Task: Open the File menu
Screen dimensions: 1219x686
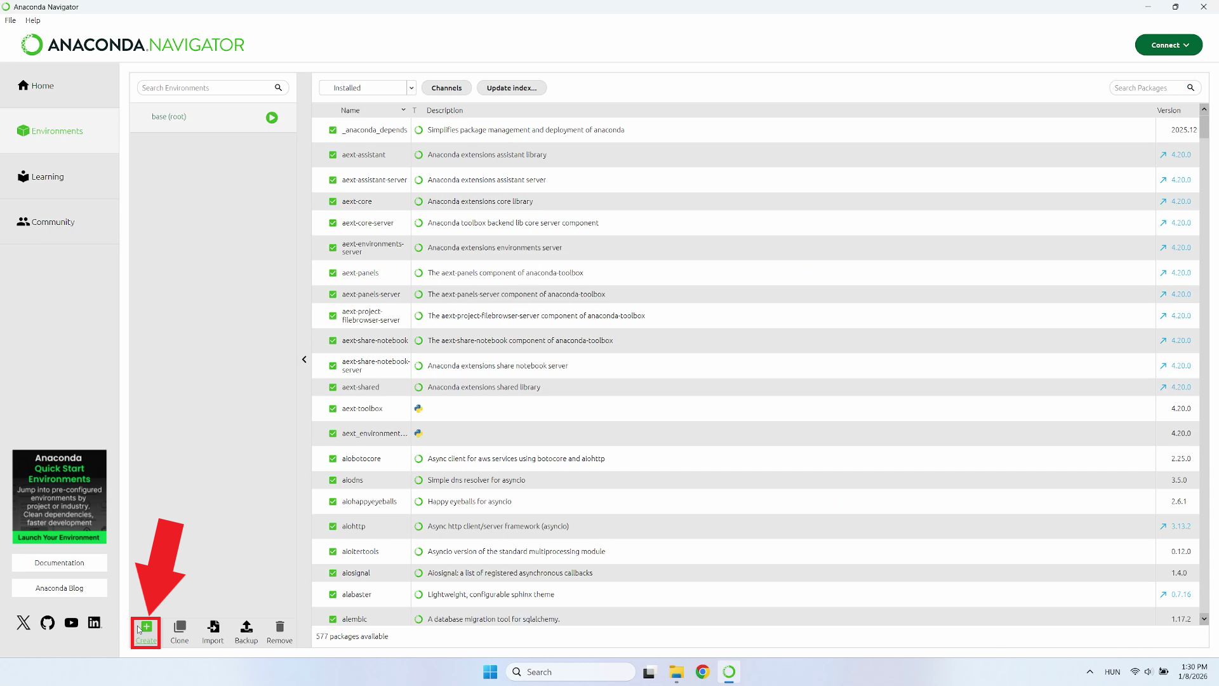Action: point(10,20)
